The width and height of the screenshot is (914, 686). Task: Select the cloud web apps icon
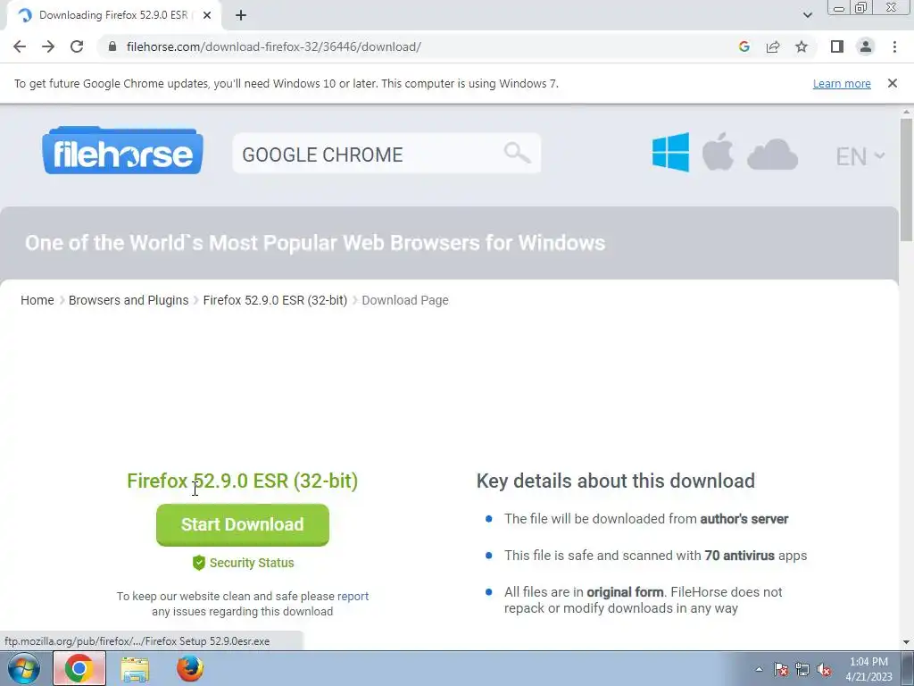pos(772,155)
